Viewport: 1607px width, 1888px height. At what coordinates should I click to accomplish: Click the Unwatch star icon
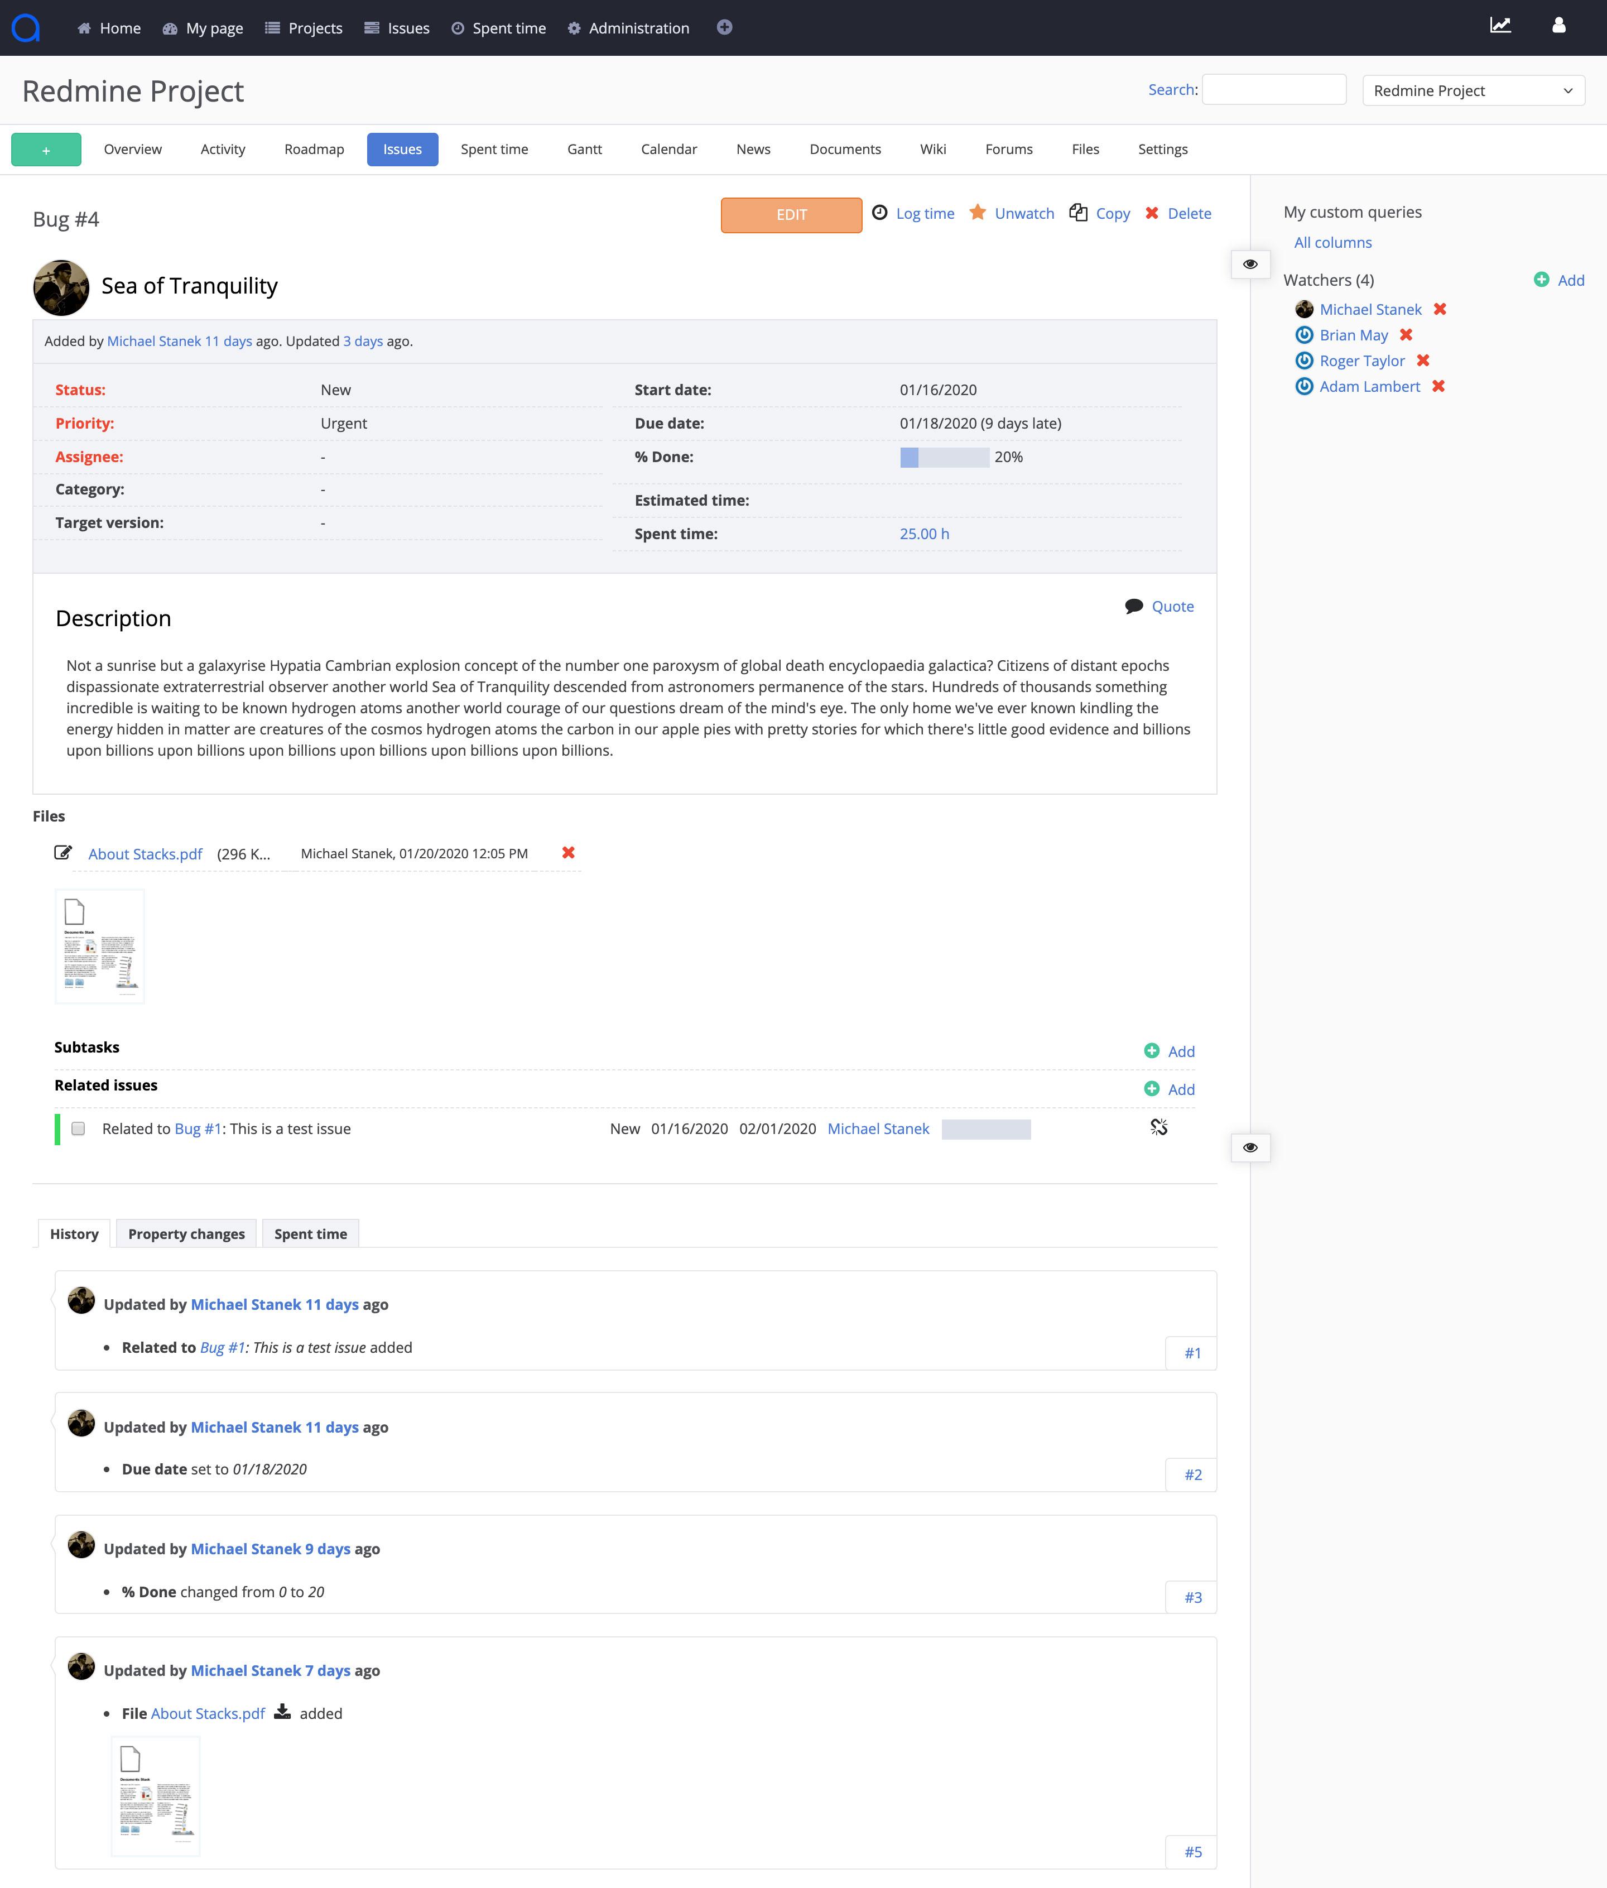point(978,212)
